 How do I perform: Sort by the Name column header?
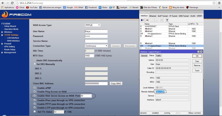156,24
